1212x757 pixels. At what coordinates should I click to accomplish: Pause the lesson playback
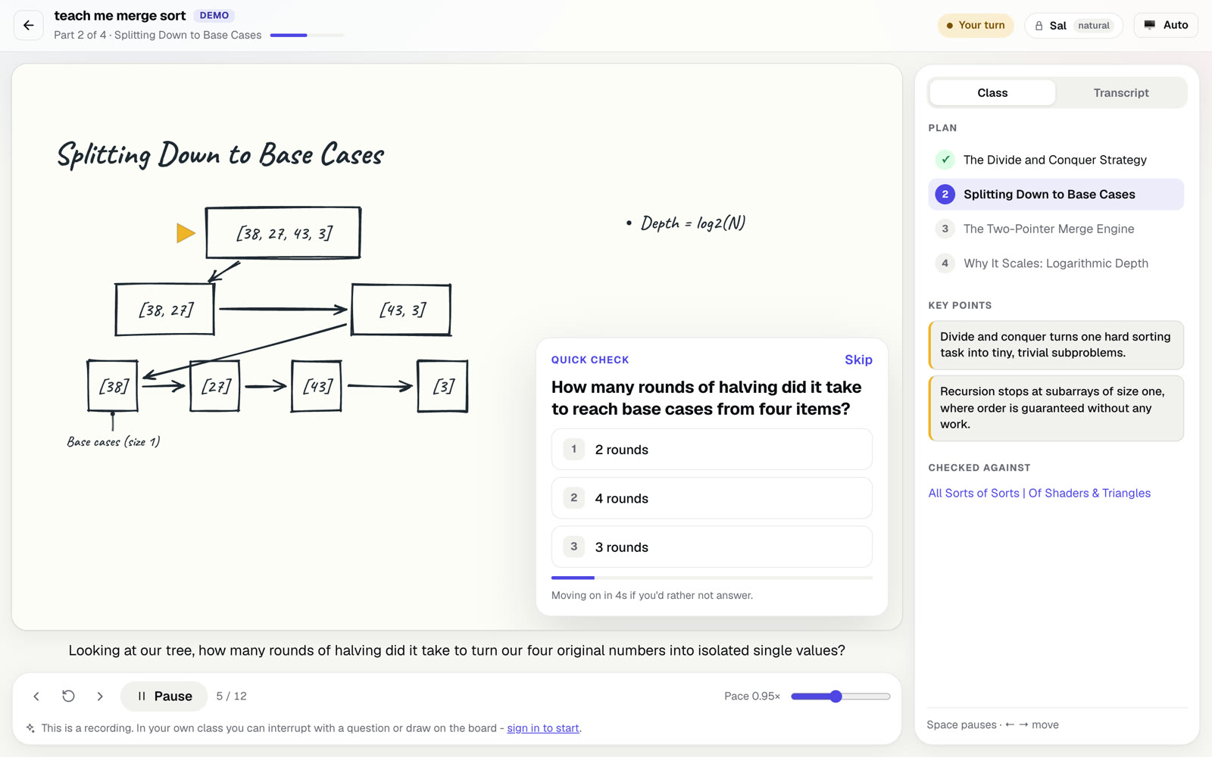coord(164,696)
